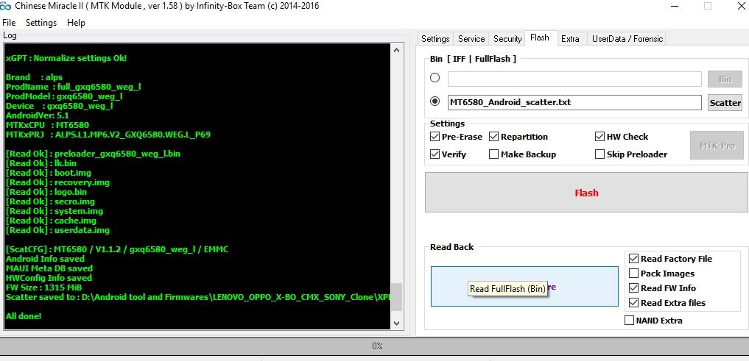Switch to the Security tab

coord(507,39)
